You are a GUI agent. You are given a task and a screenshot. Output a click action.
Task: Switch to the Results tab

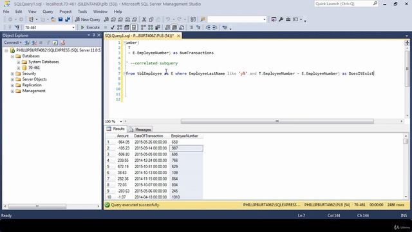pyautogui.click(x=116, y=129)
